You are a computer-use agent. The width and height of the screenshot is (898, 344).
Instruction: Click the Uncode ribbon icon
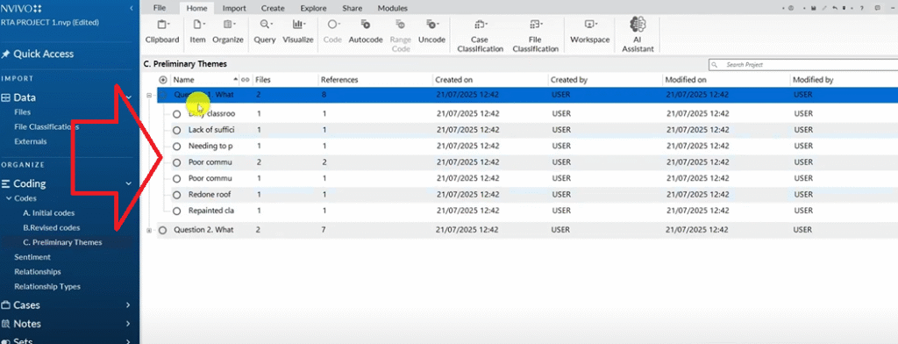431,32
